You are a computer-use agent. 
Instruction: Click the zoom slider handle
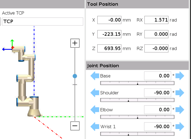[x=75, y=76]
